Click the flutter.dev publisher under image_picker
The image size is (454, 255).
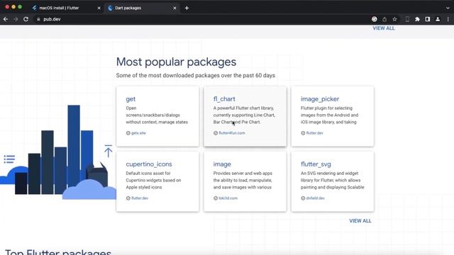314,133
